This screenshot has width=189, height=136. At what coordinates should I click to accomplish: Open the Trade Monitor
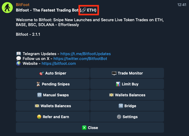pyautogui.click(x=127, y=73)
